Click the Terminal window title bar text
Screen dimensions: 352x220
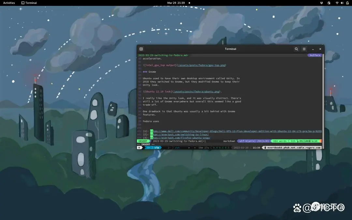pyautogui.click(x=230, y=49)
